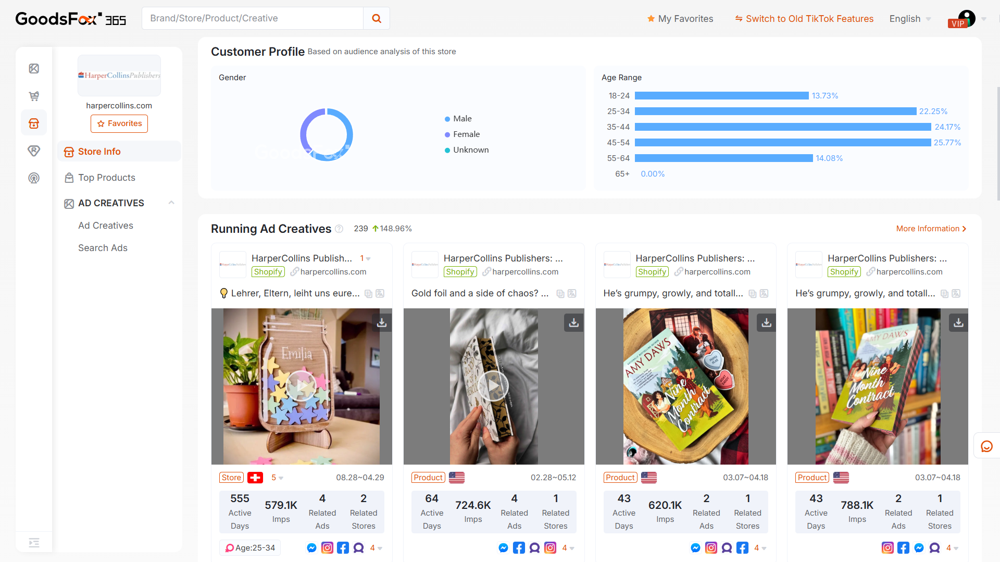Toggle the Male gender legend item
This screenshot has height=562, width=1000.
click(x=458, y=119)
